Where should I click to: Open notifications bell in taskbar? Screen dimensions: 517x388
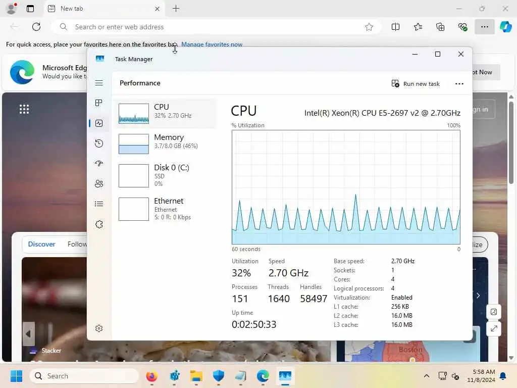click(503, 376)
